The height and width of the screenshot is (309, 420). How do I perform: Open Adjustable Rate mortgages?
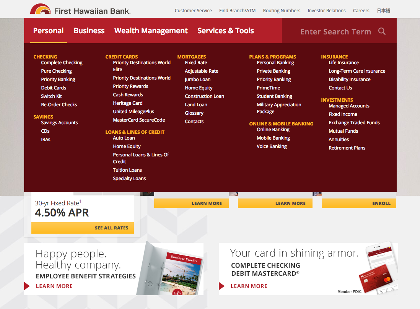coord(202,71)
